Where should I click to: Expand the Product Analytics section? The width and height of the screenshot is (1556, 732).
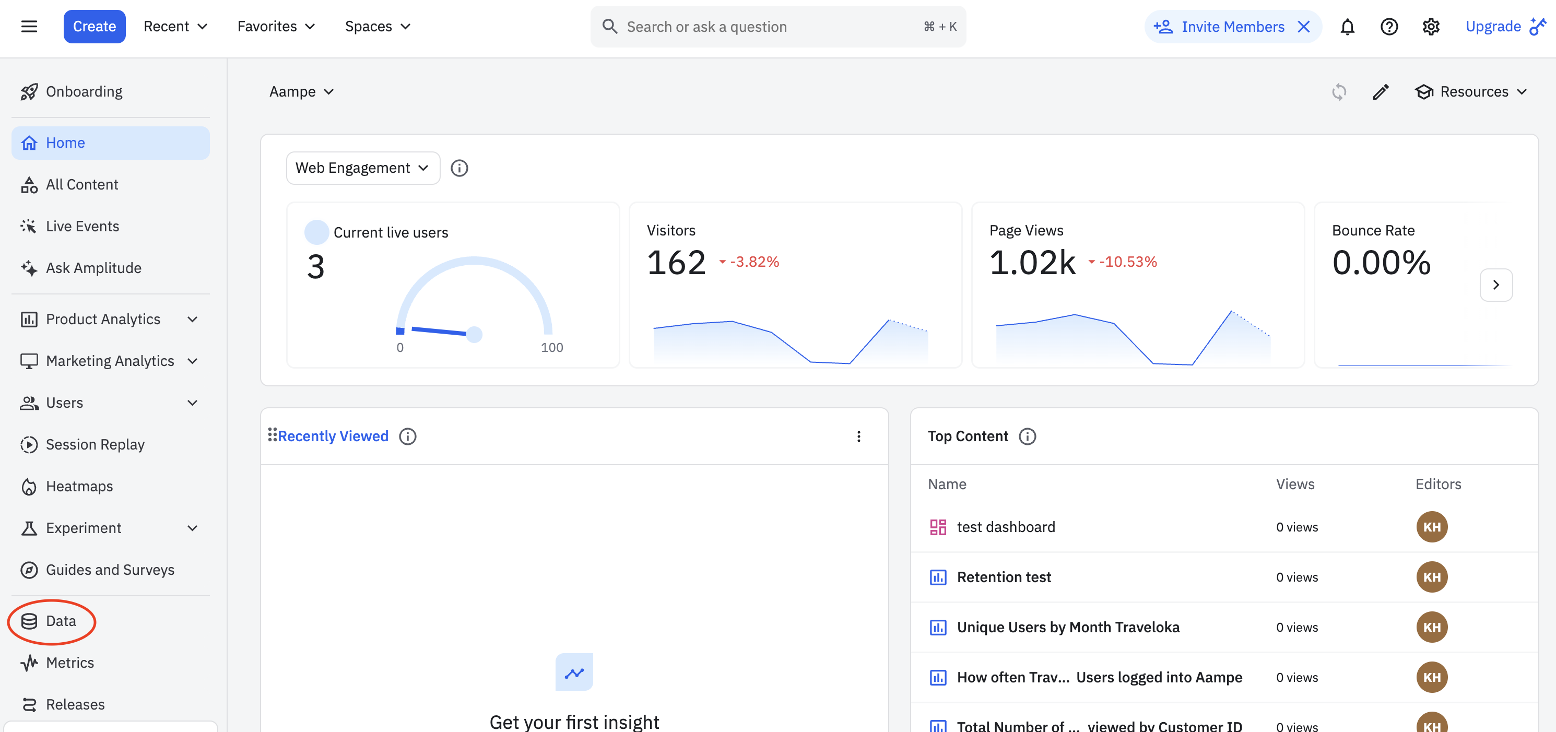coord(192,319)
